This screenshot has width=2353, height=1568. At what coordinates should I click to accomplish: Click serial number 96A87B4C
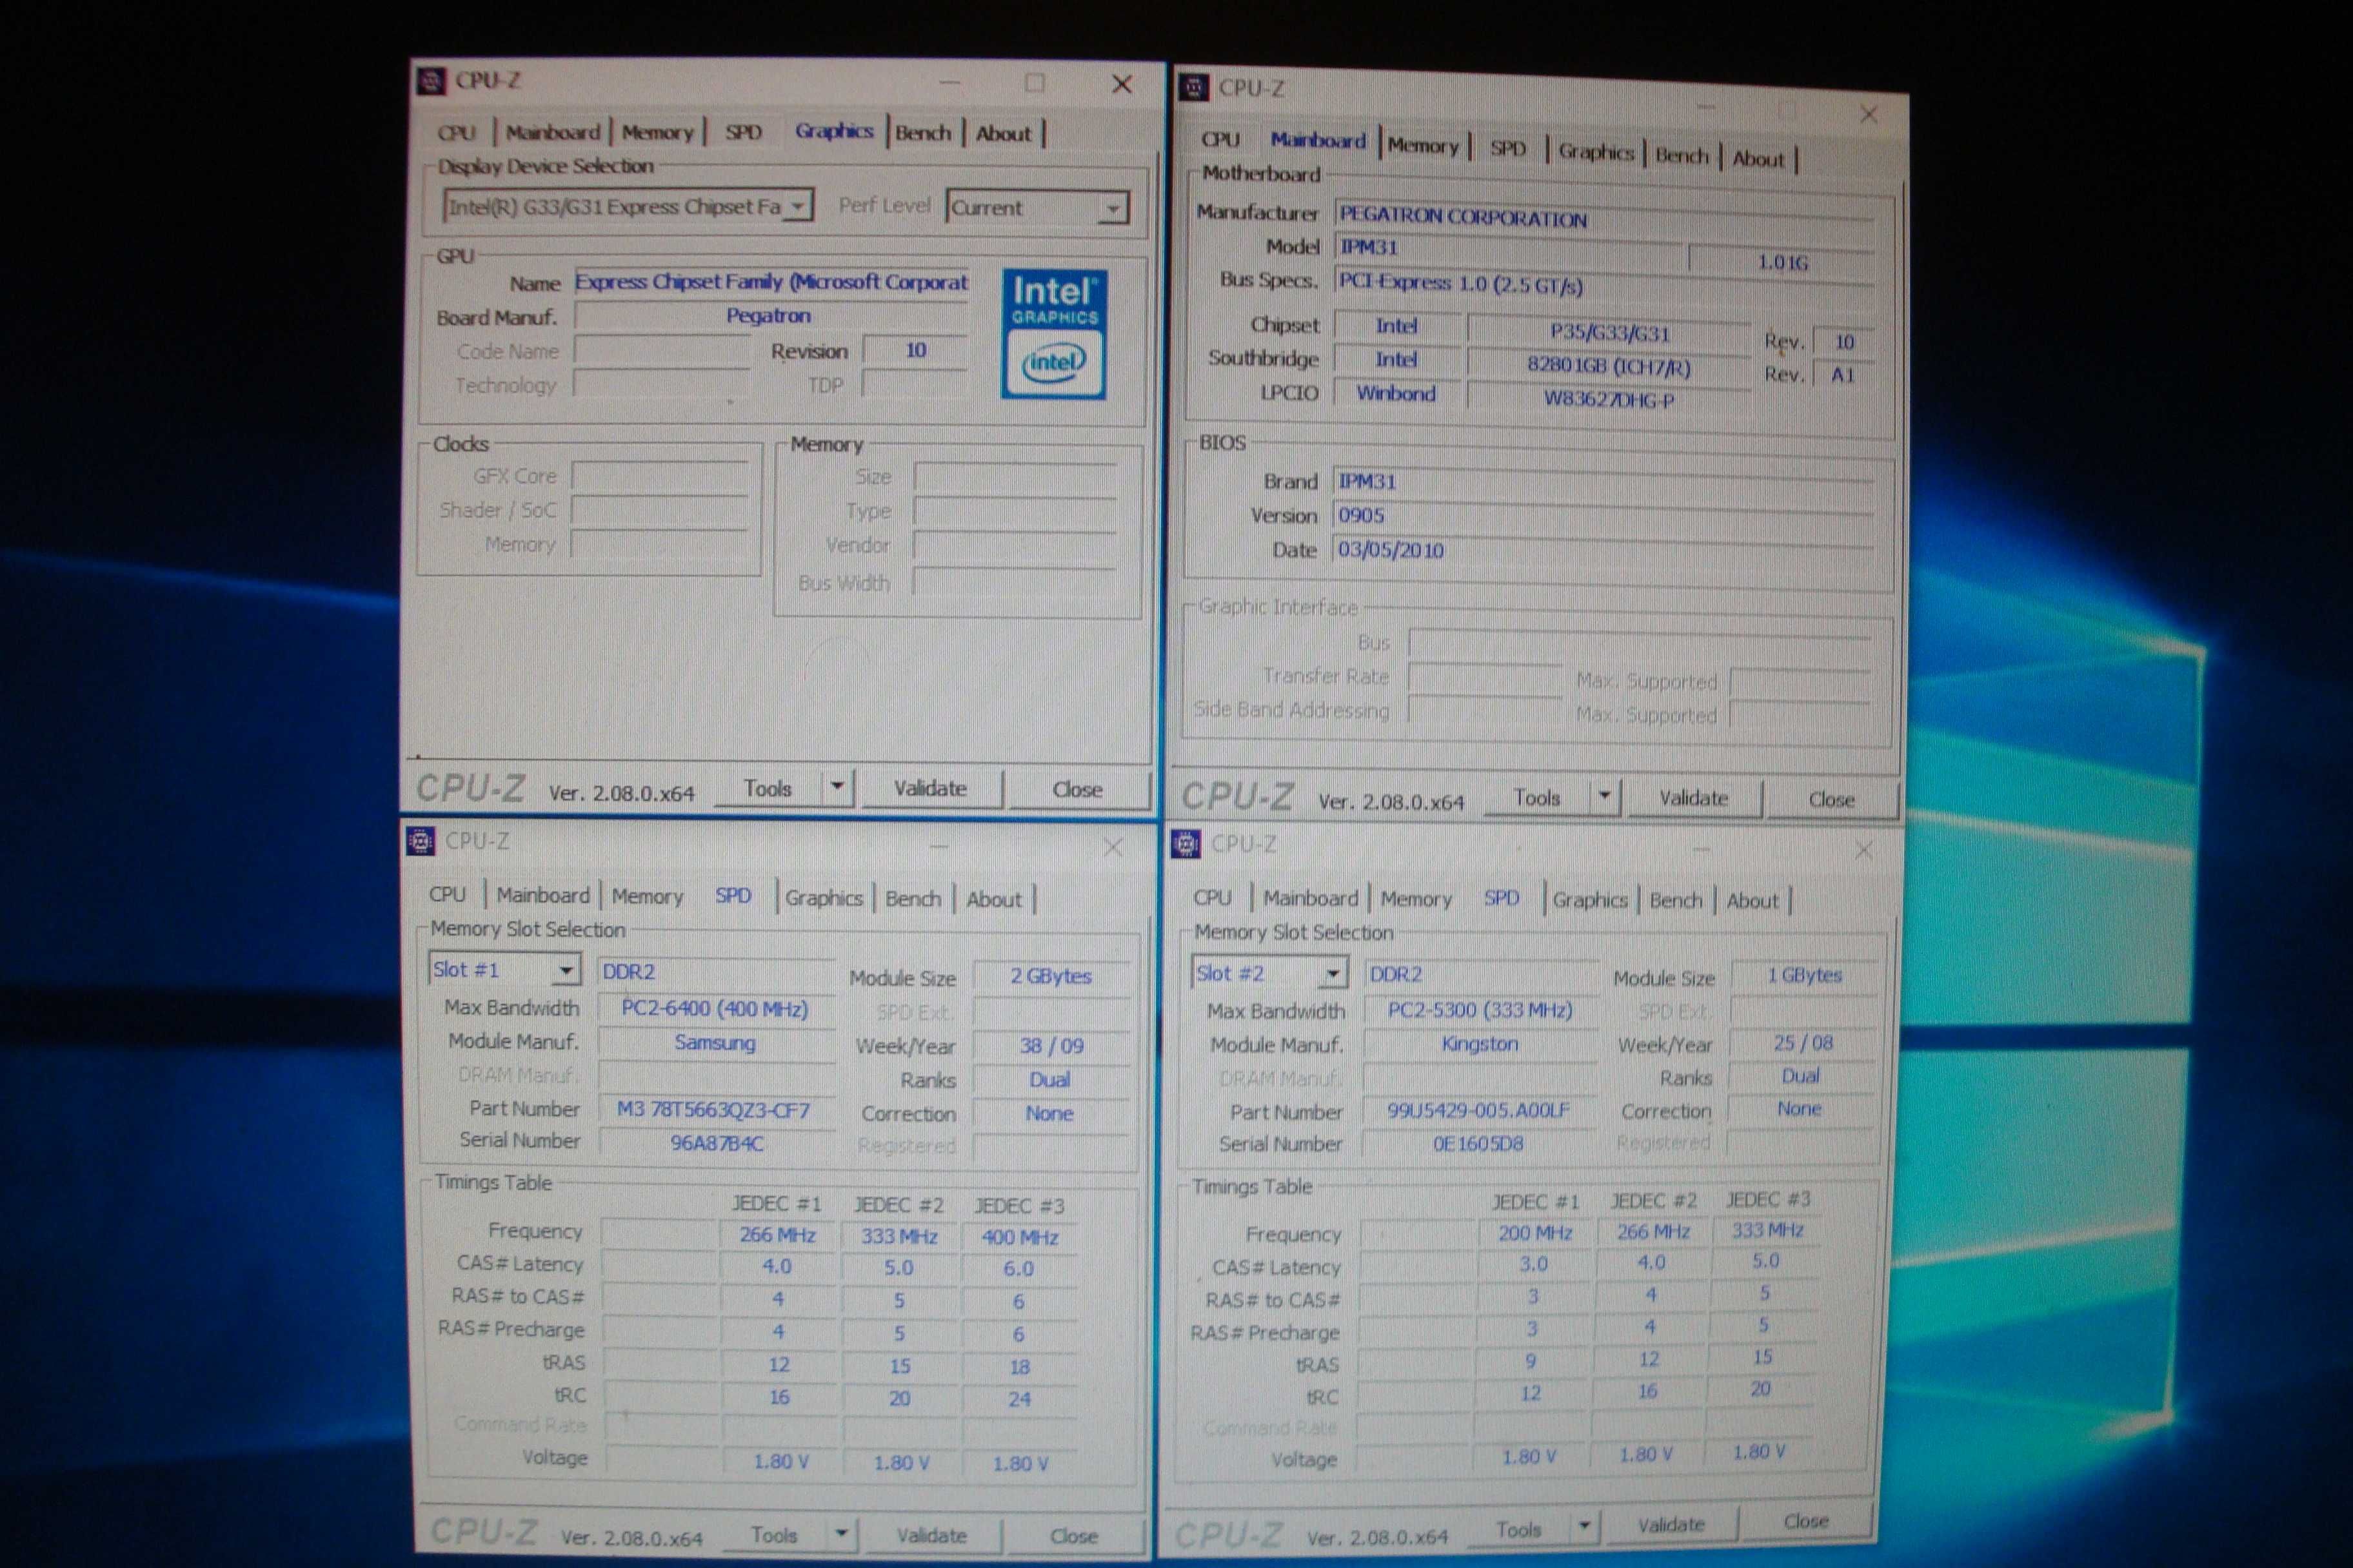[x=717, y=1142]
